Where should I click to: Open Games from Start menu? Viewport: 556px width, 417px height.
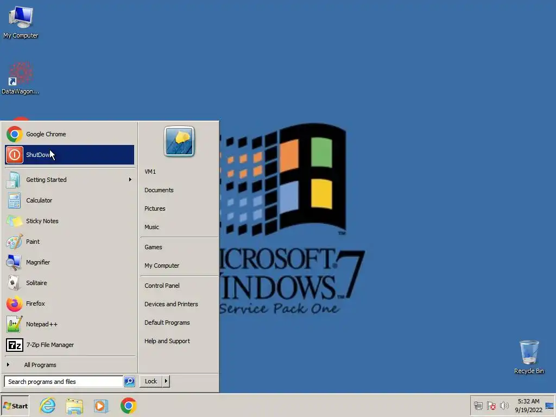tap(153, 247)
